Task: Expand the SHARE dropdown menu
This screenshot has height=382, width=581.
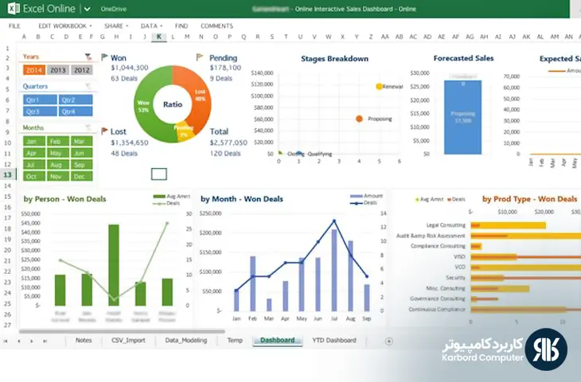Action: [x=116, y=26]
